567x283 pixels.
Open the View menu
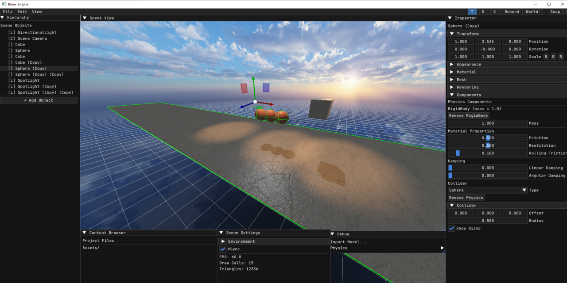tap(37, 12)
